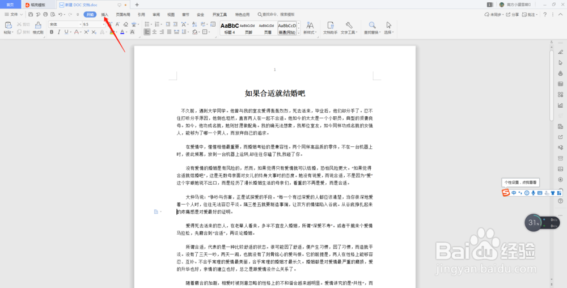Click the Clear Formatting eraser icon
The height and width of the screenshot is (288, 567).
125,24
